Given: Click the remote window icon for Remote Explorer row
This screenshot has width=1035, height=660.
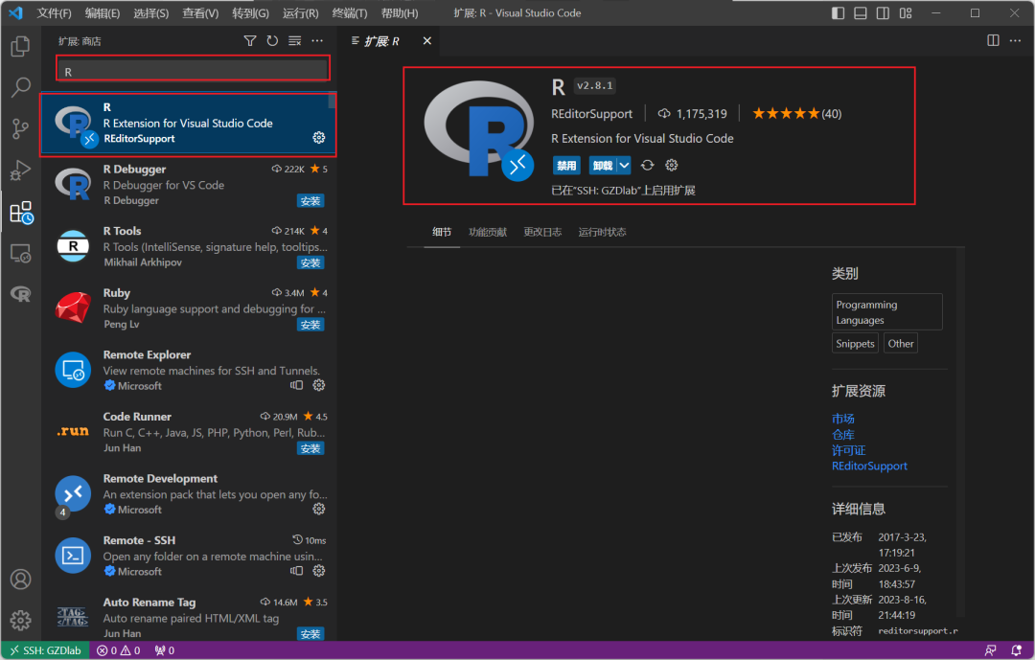Looking at the screenshot, I should click(x=297, y=385).
